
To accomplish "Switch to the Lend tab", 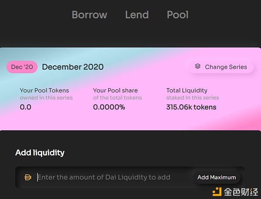I will pos(137,15).
